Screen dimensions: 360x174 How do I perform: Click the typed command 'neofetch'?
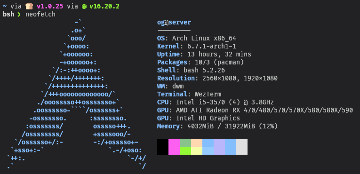40,14
